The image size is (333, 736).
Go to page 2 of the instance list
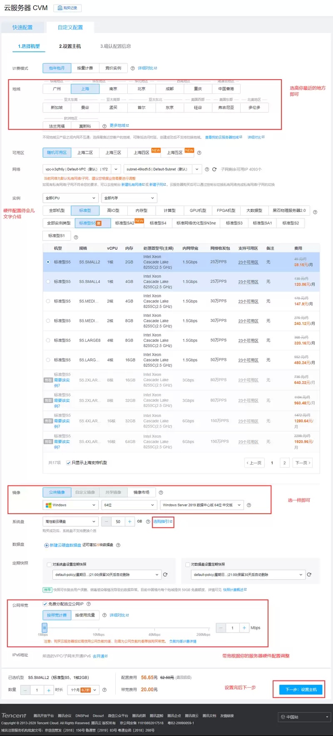[x=285, y=463]
